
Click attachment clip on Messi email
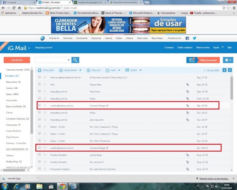click(188, 113)
